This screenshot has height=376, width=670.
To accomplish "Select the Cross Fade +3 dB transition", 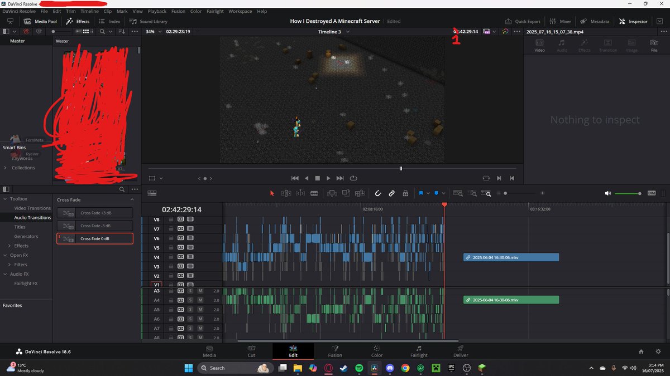I will click(95, 213).
